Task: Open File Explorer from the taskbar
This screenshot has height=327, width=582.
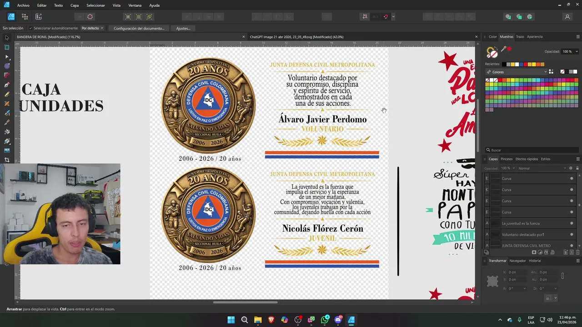Action: coord(258,320)
